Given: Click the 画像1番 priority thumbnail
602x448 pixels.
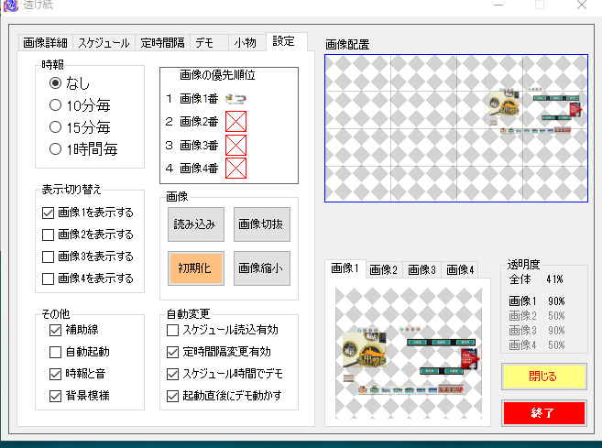Looking at the screenshot, I should 235,99.
